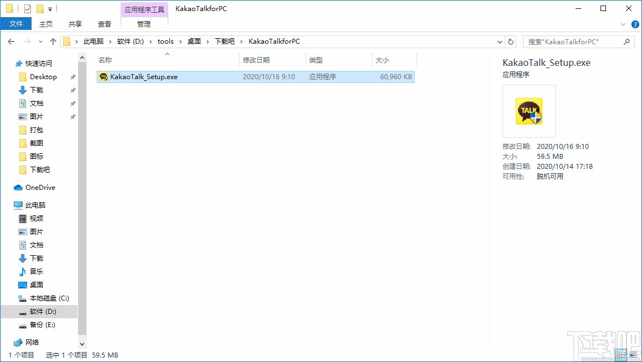Click the KakaoTalk_Setup.exe file icon
This screenshot has width=642, height=362.
103,76
